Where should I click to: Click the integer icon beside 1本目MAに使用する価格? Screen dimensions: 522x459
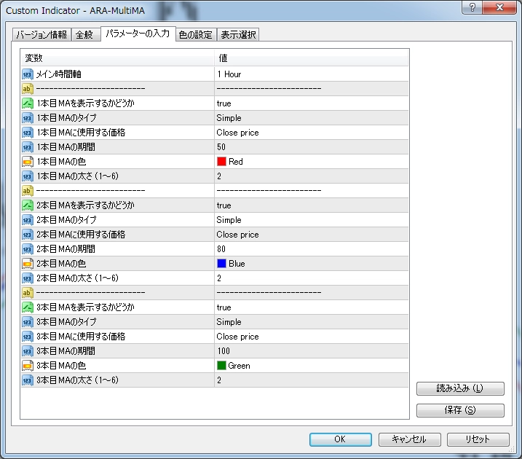pos(28,133)
